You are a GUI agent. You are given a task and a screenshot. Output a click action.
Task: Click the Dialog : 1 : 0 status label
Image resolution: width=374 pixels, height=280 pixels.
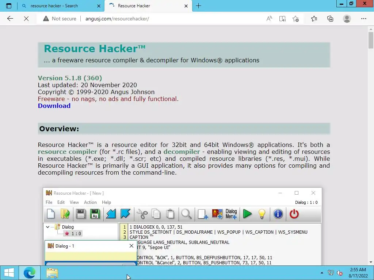point(306,202)
